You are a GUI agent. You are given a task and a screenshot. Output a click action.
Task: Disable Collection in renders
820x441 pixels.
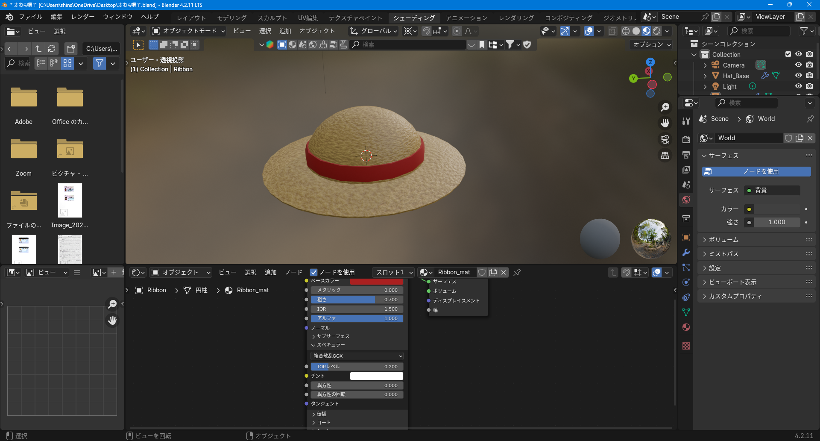coord(809,54)
